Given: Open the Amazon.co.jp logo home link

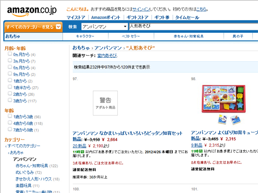Looking at the screenshot, I should point(32,11).
